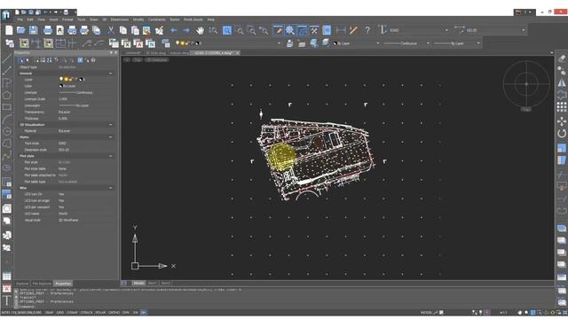This screenshot has height=319, width=568.
Task: Open the dimension style dropdown
Action: 523,30
